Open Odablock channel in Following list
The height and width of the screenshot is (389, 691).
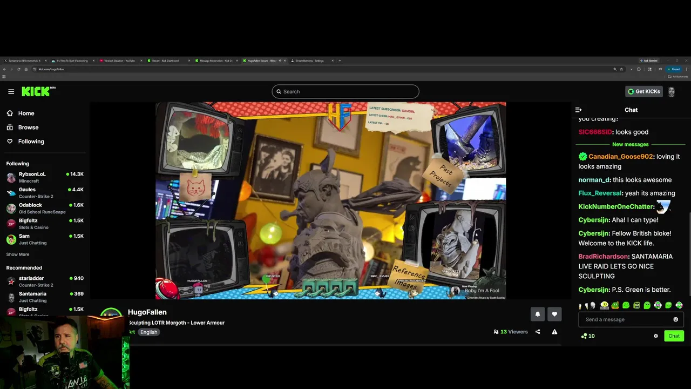click(45, 209)
